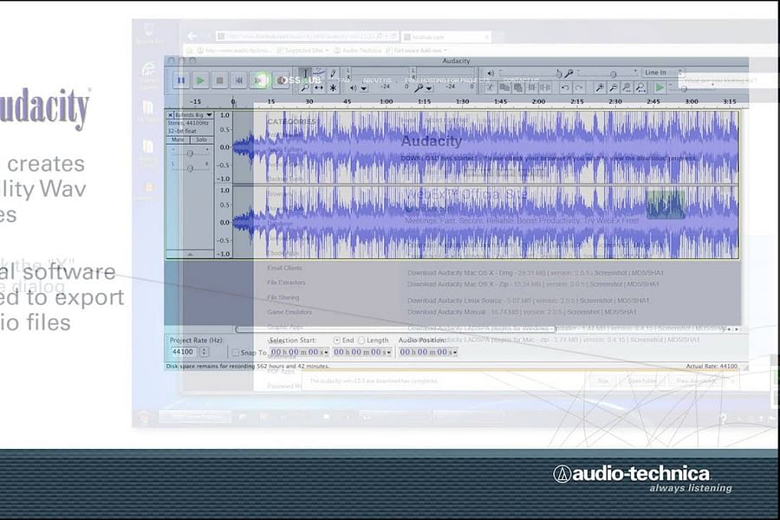The width and height of the screenshot is (780, 520).
Task: Select the Time Shift tool
Action: (318, 88)
